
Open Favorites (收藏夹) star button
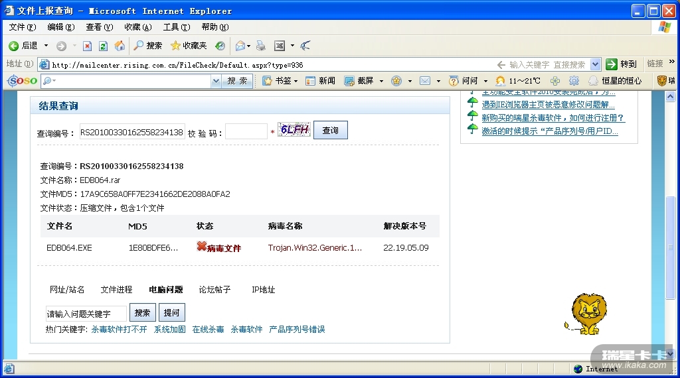pos(189,46)
